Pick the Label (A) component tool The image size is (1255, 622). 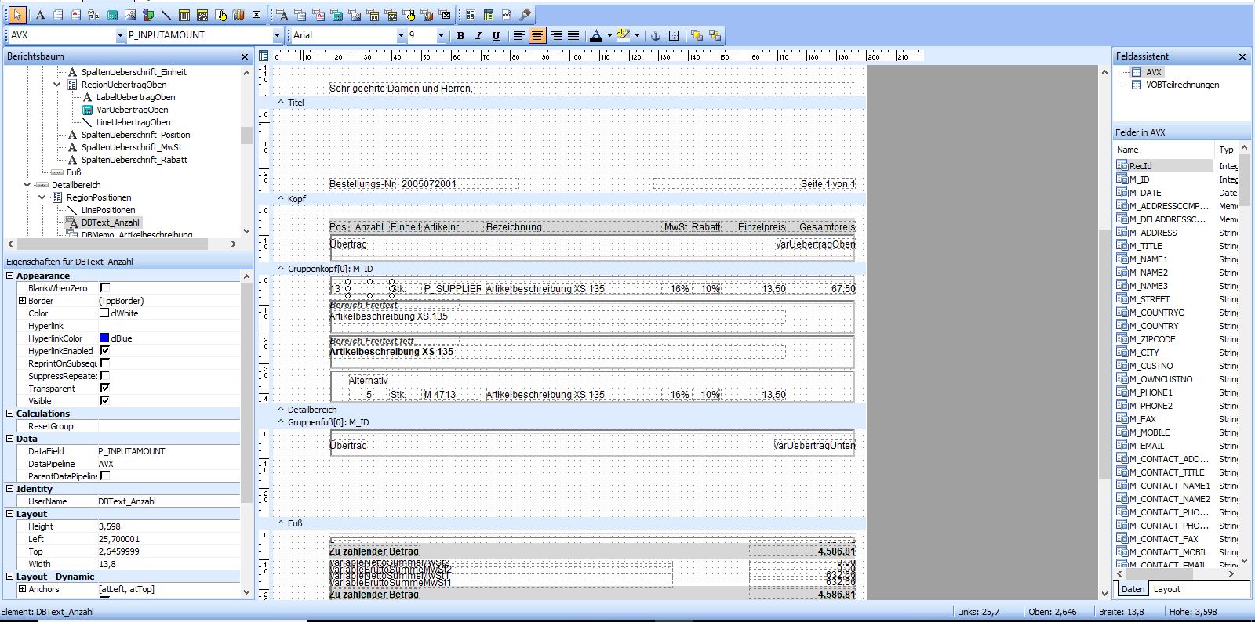pos(40,15)
